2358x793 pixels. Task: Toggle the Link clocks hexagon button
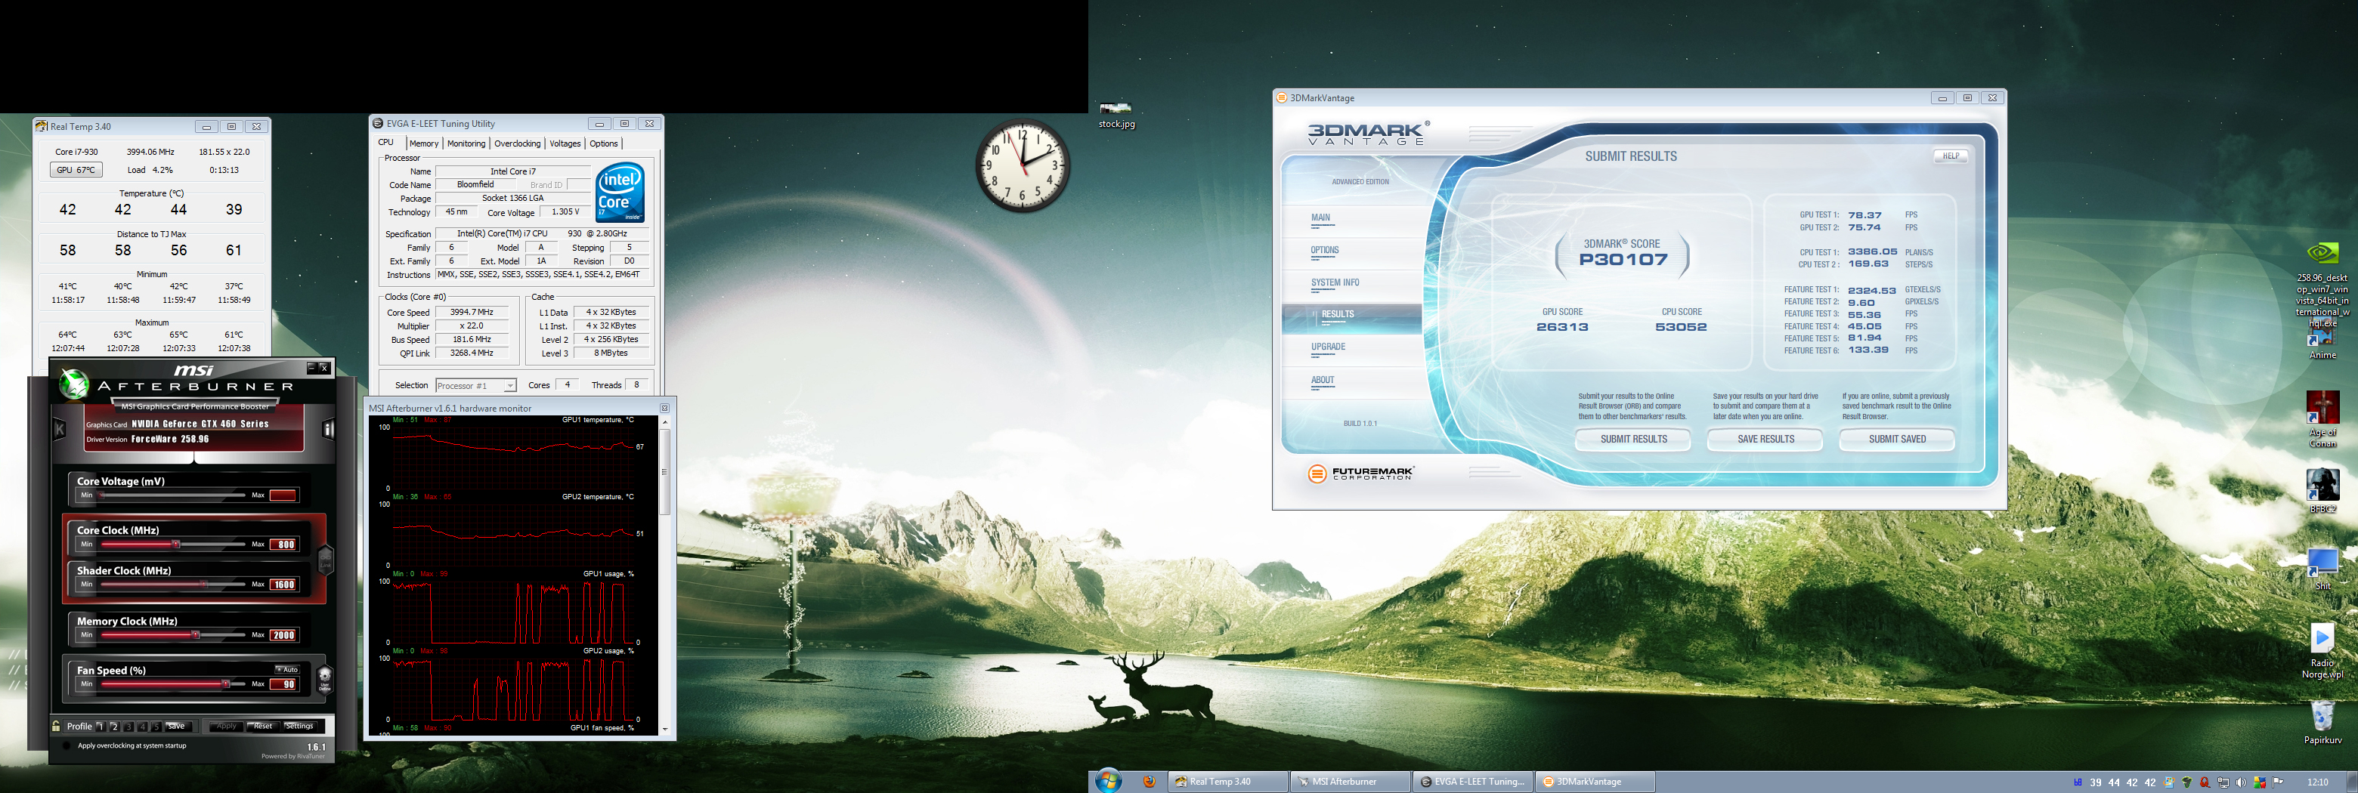pos(325,560)
